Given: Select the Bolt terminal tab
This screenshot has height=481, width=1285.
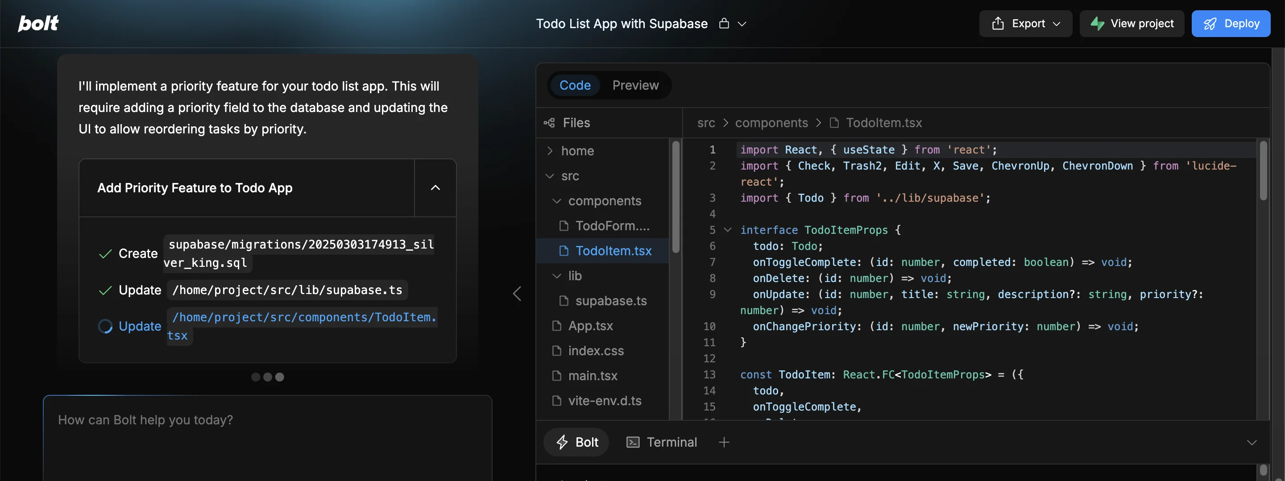Looking at the screenshot, I should (x=576, y=442).
